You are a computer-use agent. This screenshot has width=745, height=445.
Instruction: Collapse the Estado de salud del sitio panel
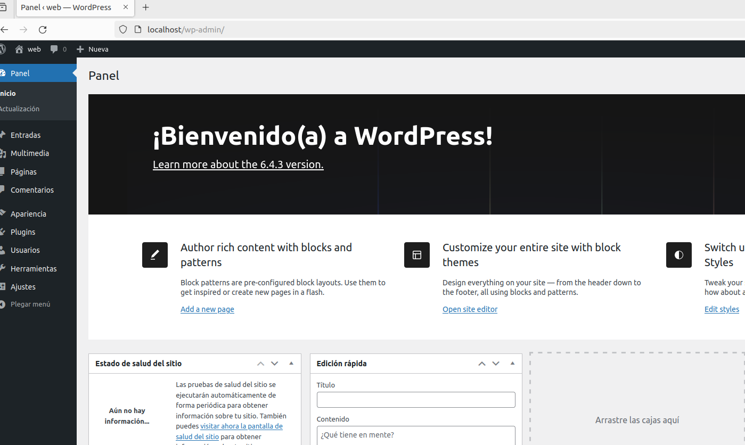291,364
